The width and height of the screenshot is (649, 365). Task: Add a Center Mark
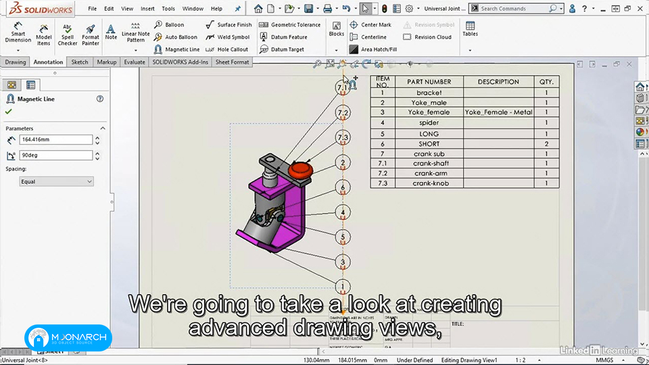(x=370, y=25)
